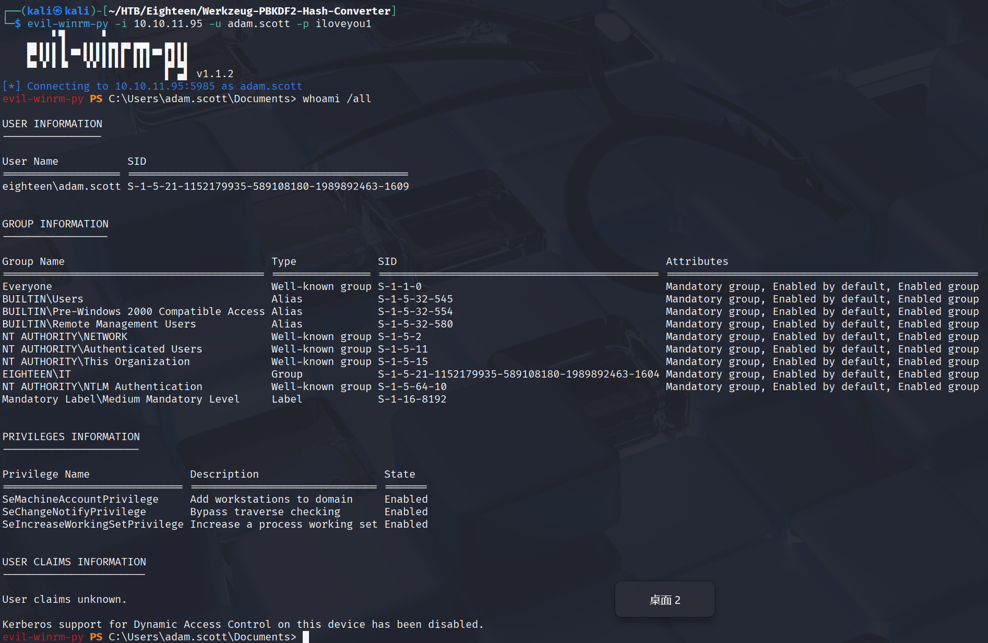988x643 pixels.
Task: Click the IP address 10.10.11.95 in command
Action: (x=168, y=23)
